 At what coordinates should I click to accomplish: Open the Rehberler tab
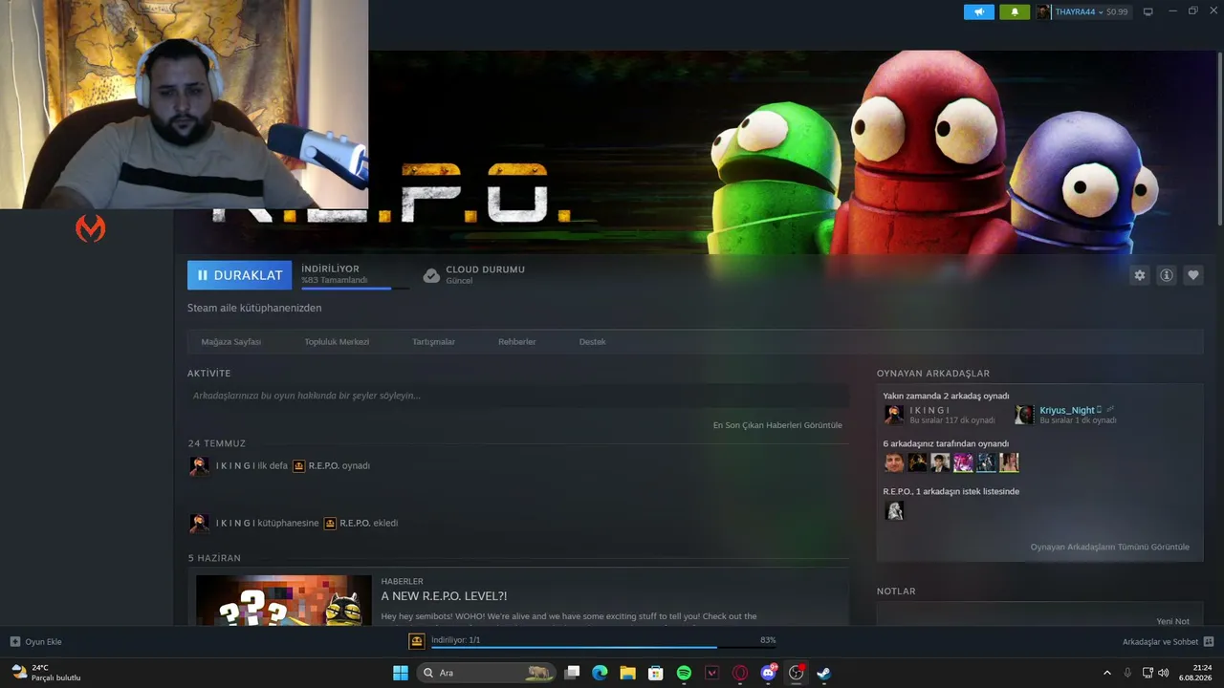pos(516,341)
